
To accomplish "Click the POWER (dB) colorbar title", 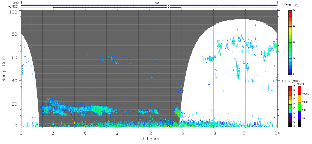I will pos(290,5).
